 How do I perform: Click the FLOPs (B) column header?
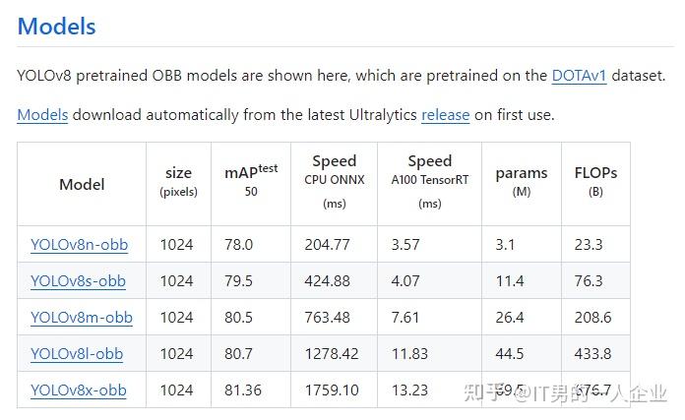click(595, 182)
